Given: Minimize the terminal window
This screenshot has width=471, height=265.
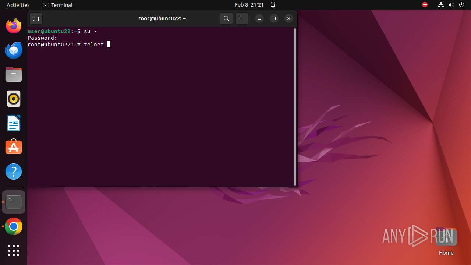Looking at the screenshot, I should (x=259, y=18).
